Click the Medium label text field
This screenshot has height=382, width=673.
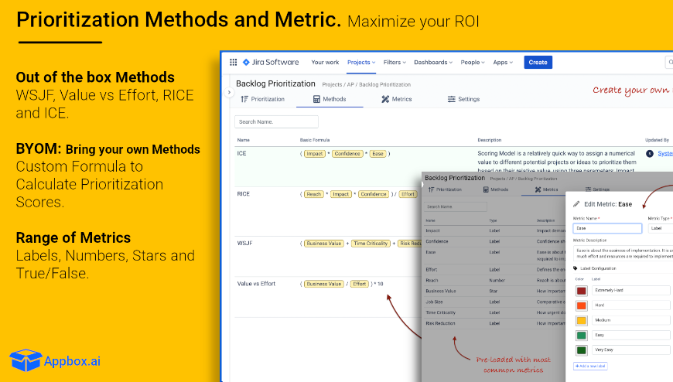pyautogui.click(x=631, y=320)
